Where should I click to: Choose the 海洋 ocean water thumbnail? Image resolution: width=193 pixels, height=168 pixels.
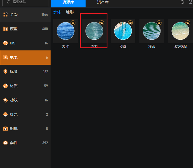click(x=66, y=31)
